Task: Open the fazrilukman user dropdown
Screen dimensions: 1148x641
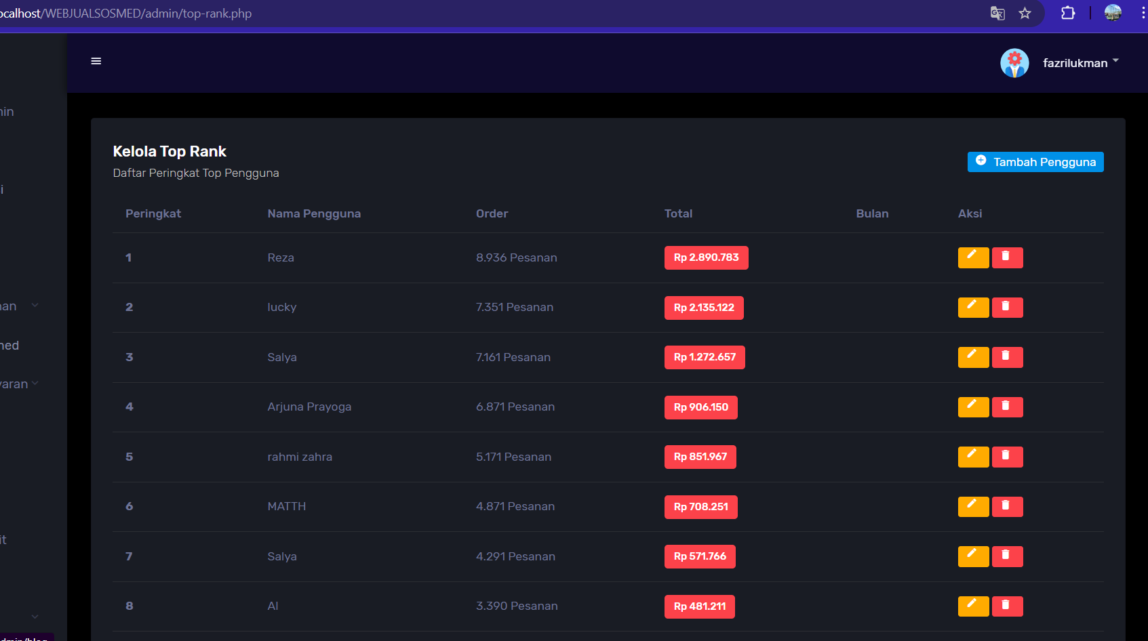Action: [1080, 63]
